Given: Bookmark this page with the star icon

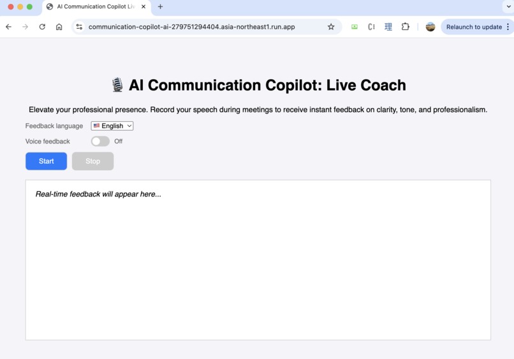Looking at the screenshot, I should click(x=331, y=27).
